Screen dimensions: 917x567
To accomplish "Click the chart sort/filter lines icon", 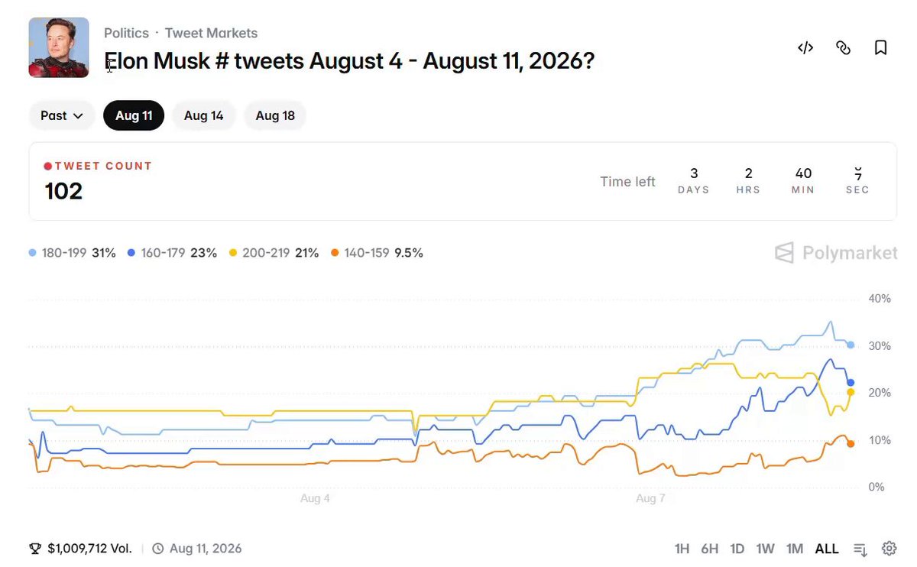I will 860,549.
